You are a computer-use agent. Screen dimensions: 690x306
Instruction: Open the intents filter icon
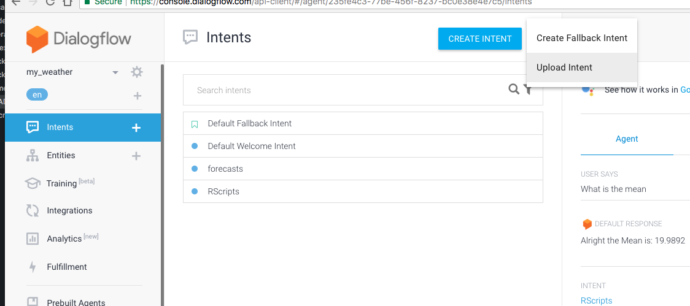click(529, 90)
